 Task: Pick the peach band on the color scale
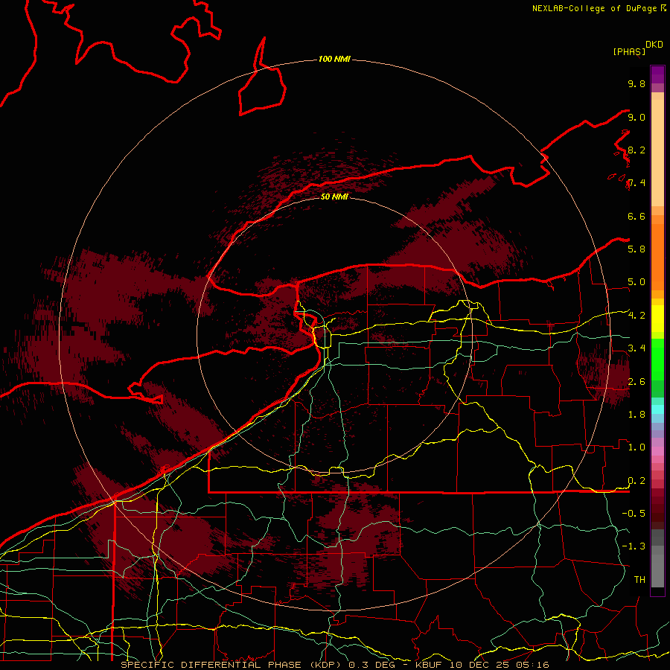[657, 153]
